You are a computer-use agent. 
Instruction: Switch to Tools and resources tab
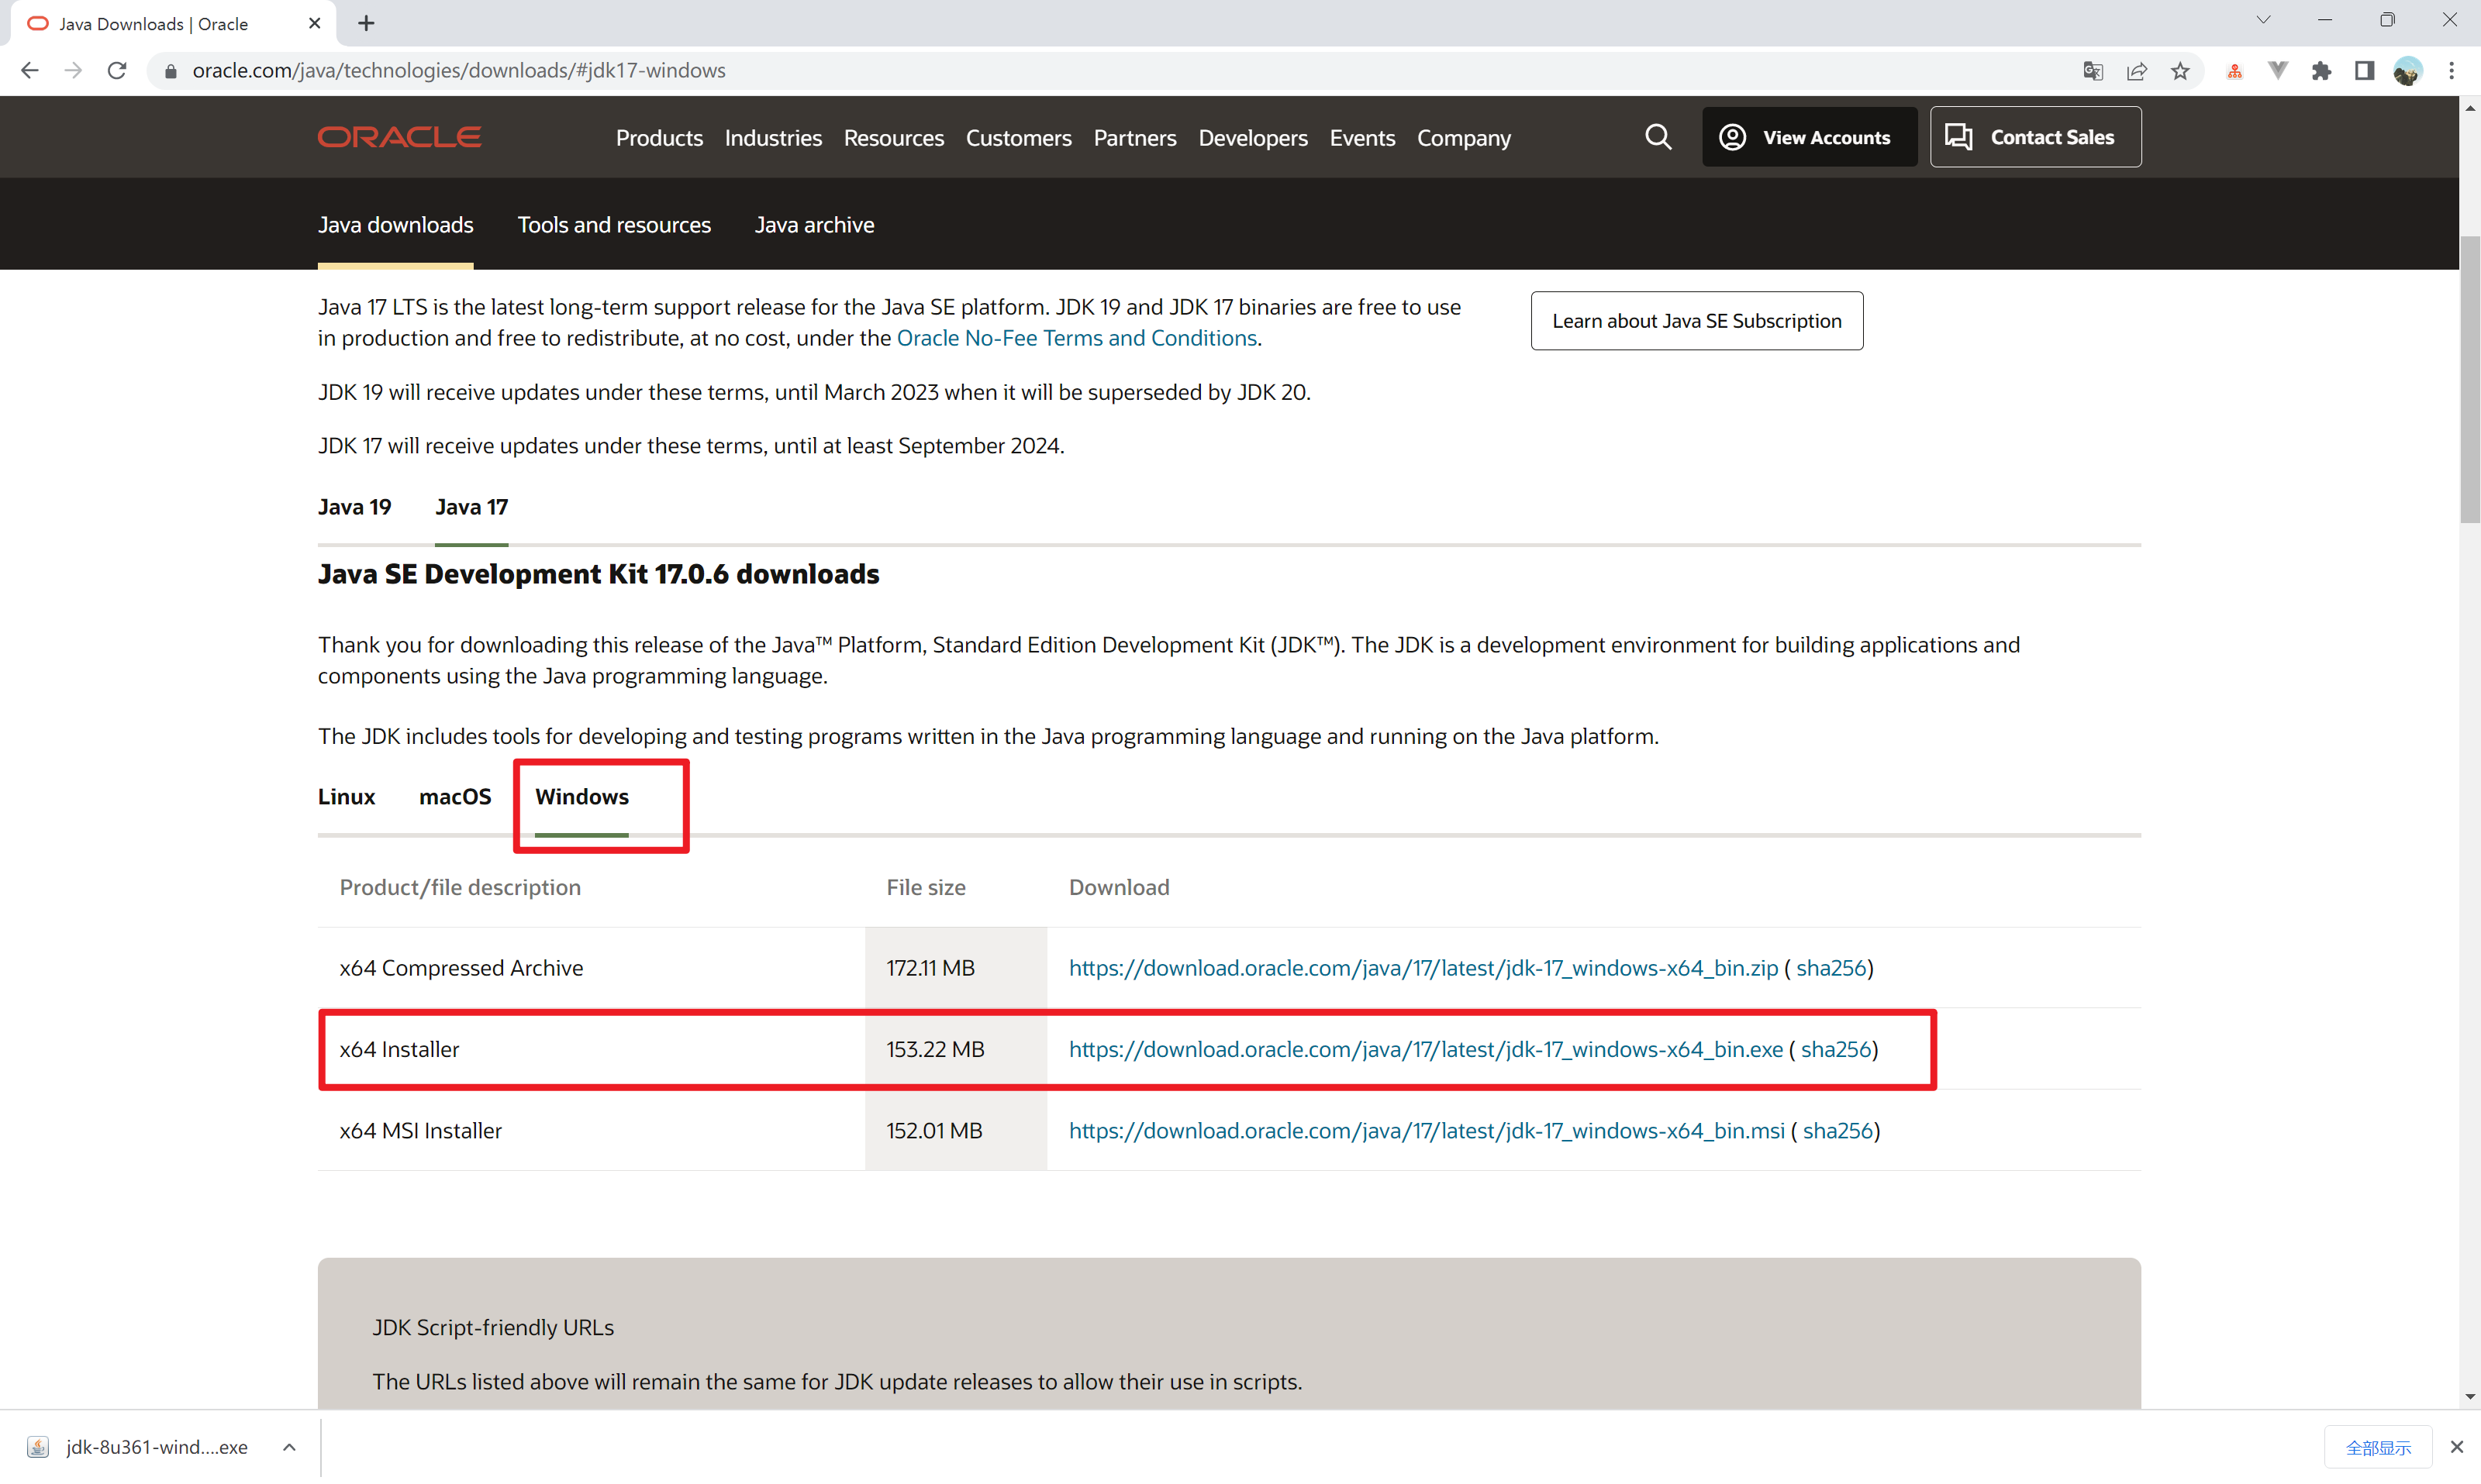614,225
